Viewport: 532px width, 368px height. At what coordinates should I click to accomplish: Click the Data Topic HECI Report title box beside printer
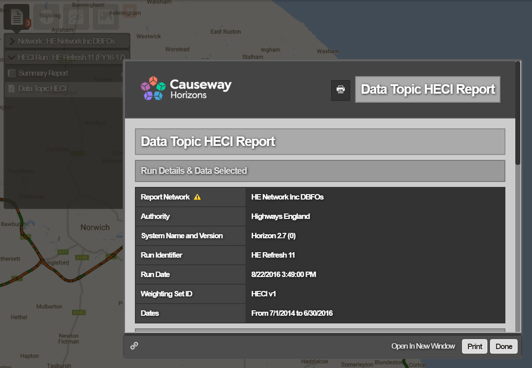tap(427, 89)
